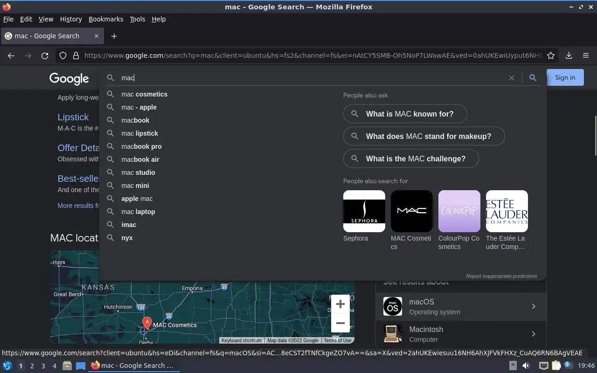This screenshot has height=373, width=597.
Task: Open the Lipstick sitelink
Action: coord(73,117)
